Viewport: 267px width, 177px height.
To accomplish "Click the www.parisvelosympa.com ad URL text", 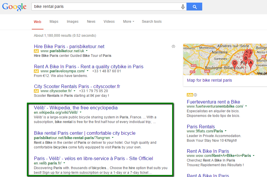I will pyautogui.click(x=63, y=71).
